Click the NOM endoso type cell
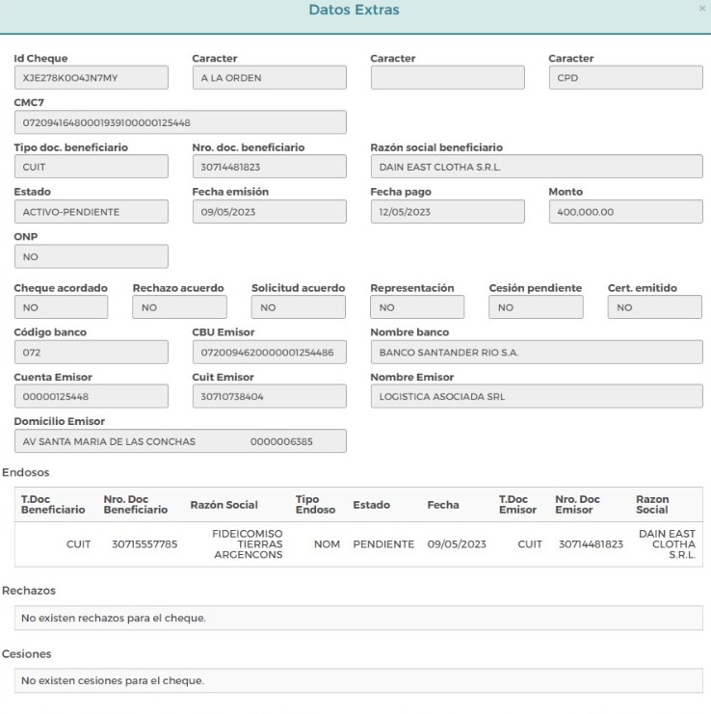Viewport: 711px width, 714px height. click(327, 544)
